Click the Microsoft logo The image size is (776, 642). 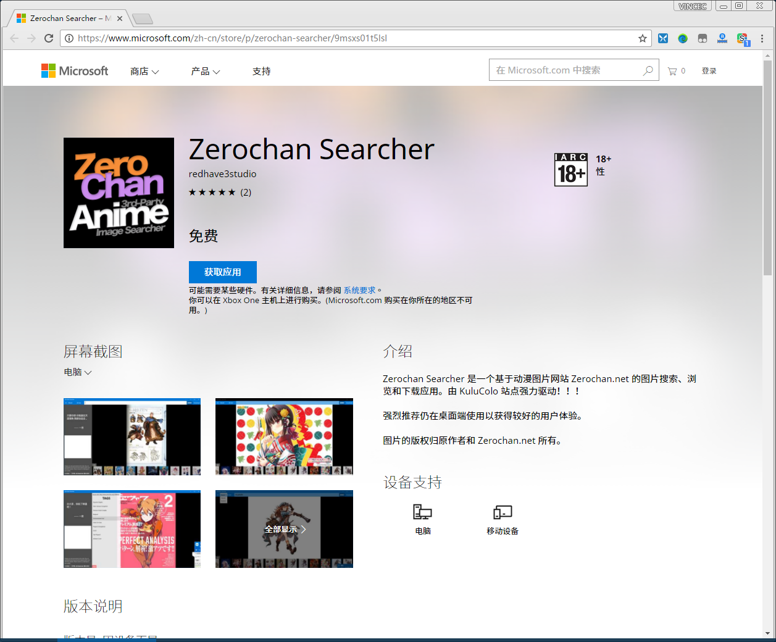(75, 71)
